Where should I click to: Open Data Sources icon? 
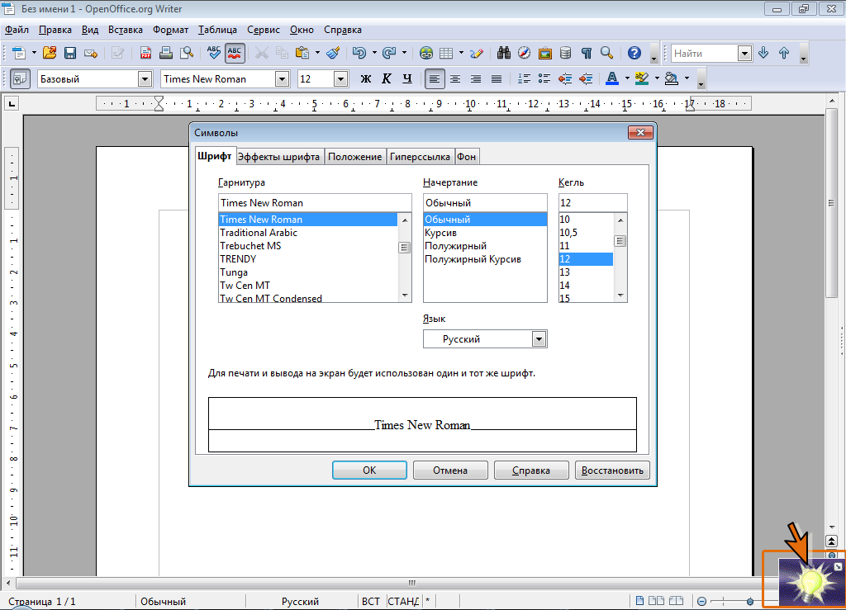click(x=565, y=53)
